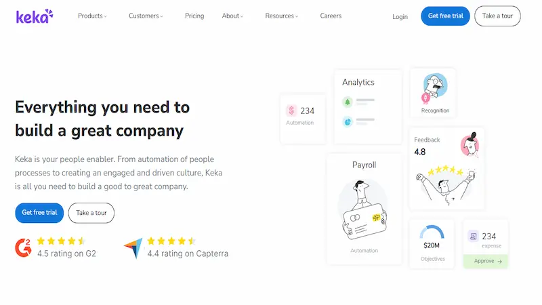The height and width of the screenshot is (305, 542).
Task: Click the green tree Analytics icon
Action: pyautogui.click(x=347, y=102)
